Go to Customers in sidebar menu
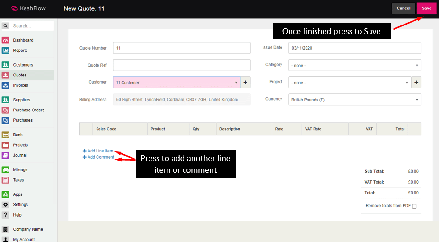Viewport: 439px width, 245px height. pos(23,65)
